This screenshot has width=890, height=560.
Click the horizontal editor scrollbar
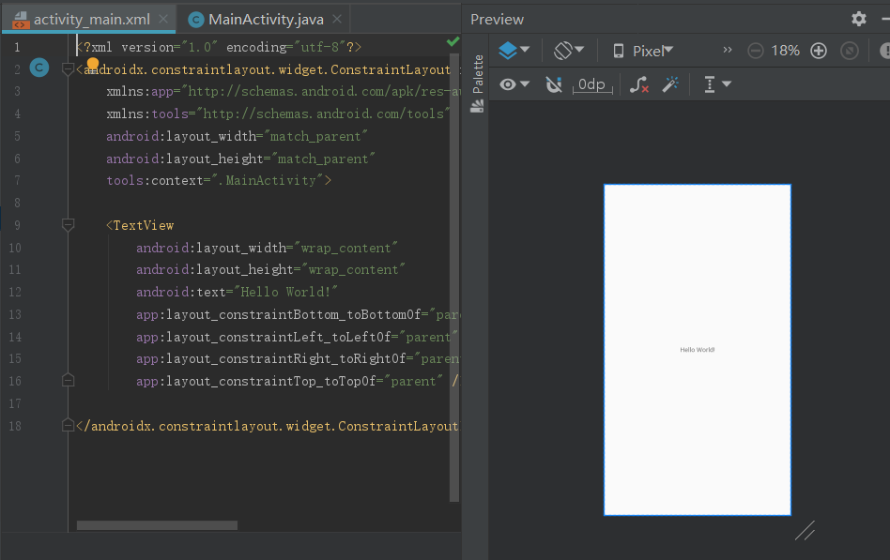click(157, 525)
